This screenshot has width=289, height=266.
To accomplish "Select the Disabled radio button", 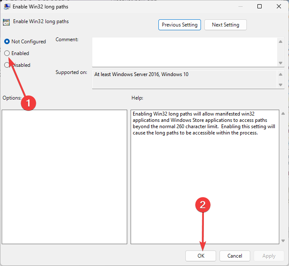I will tap(6, 65).
